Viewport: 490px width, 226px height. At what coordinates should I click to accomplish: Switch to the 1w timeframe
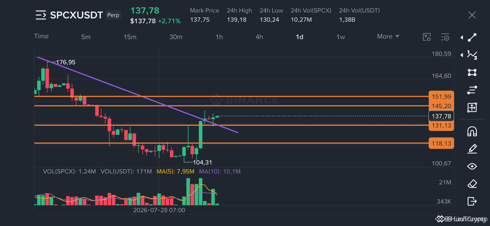(340, 37)
